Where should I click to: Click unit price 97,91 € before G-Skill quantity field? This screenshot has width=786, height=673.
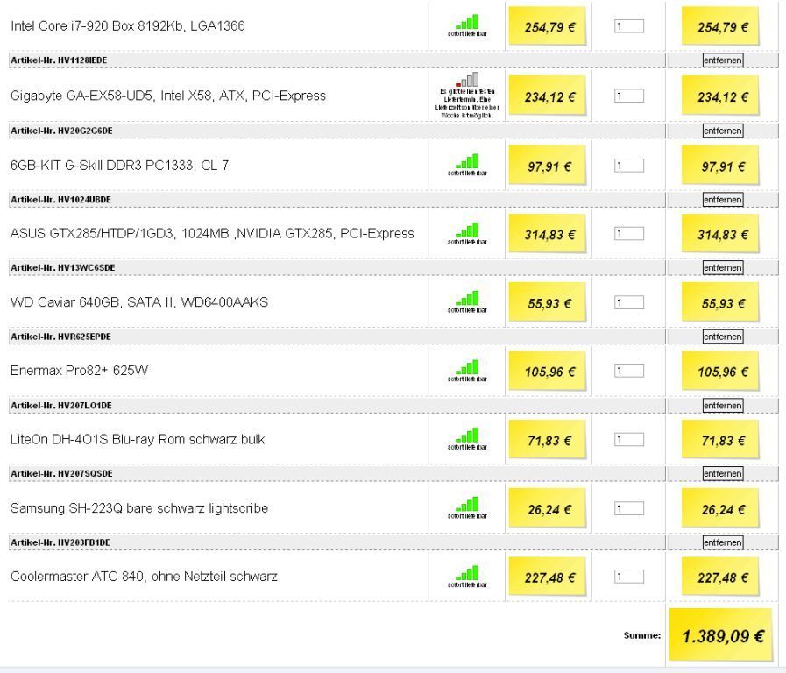(x=548, y=166)
